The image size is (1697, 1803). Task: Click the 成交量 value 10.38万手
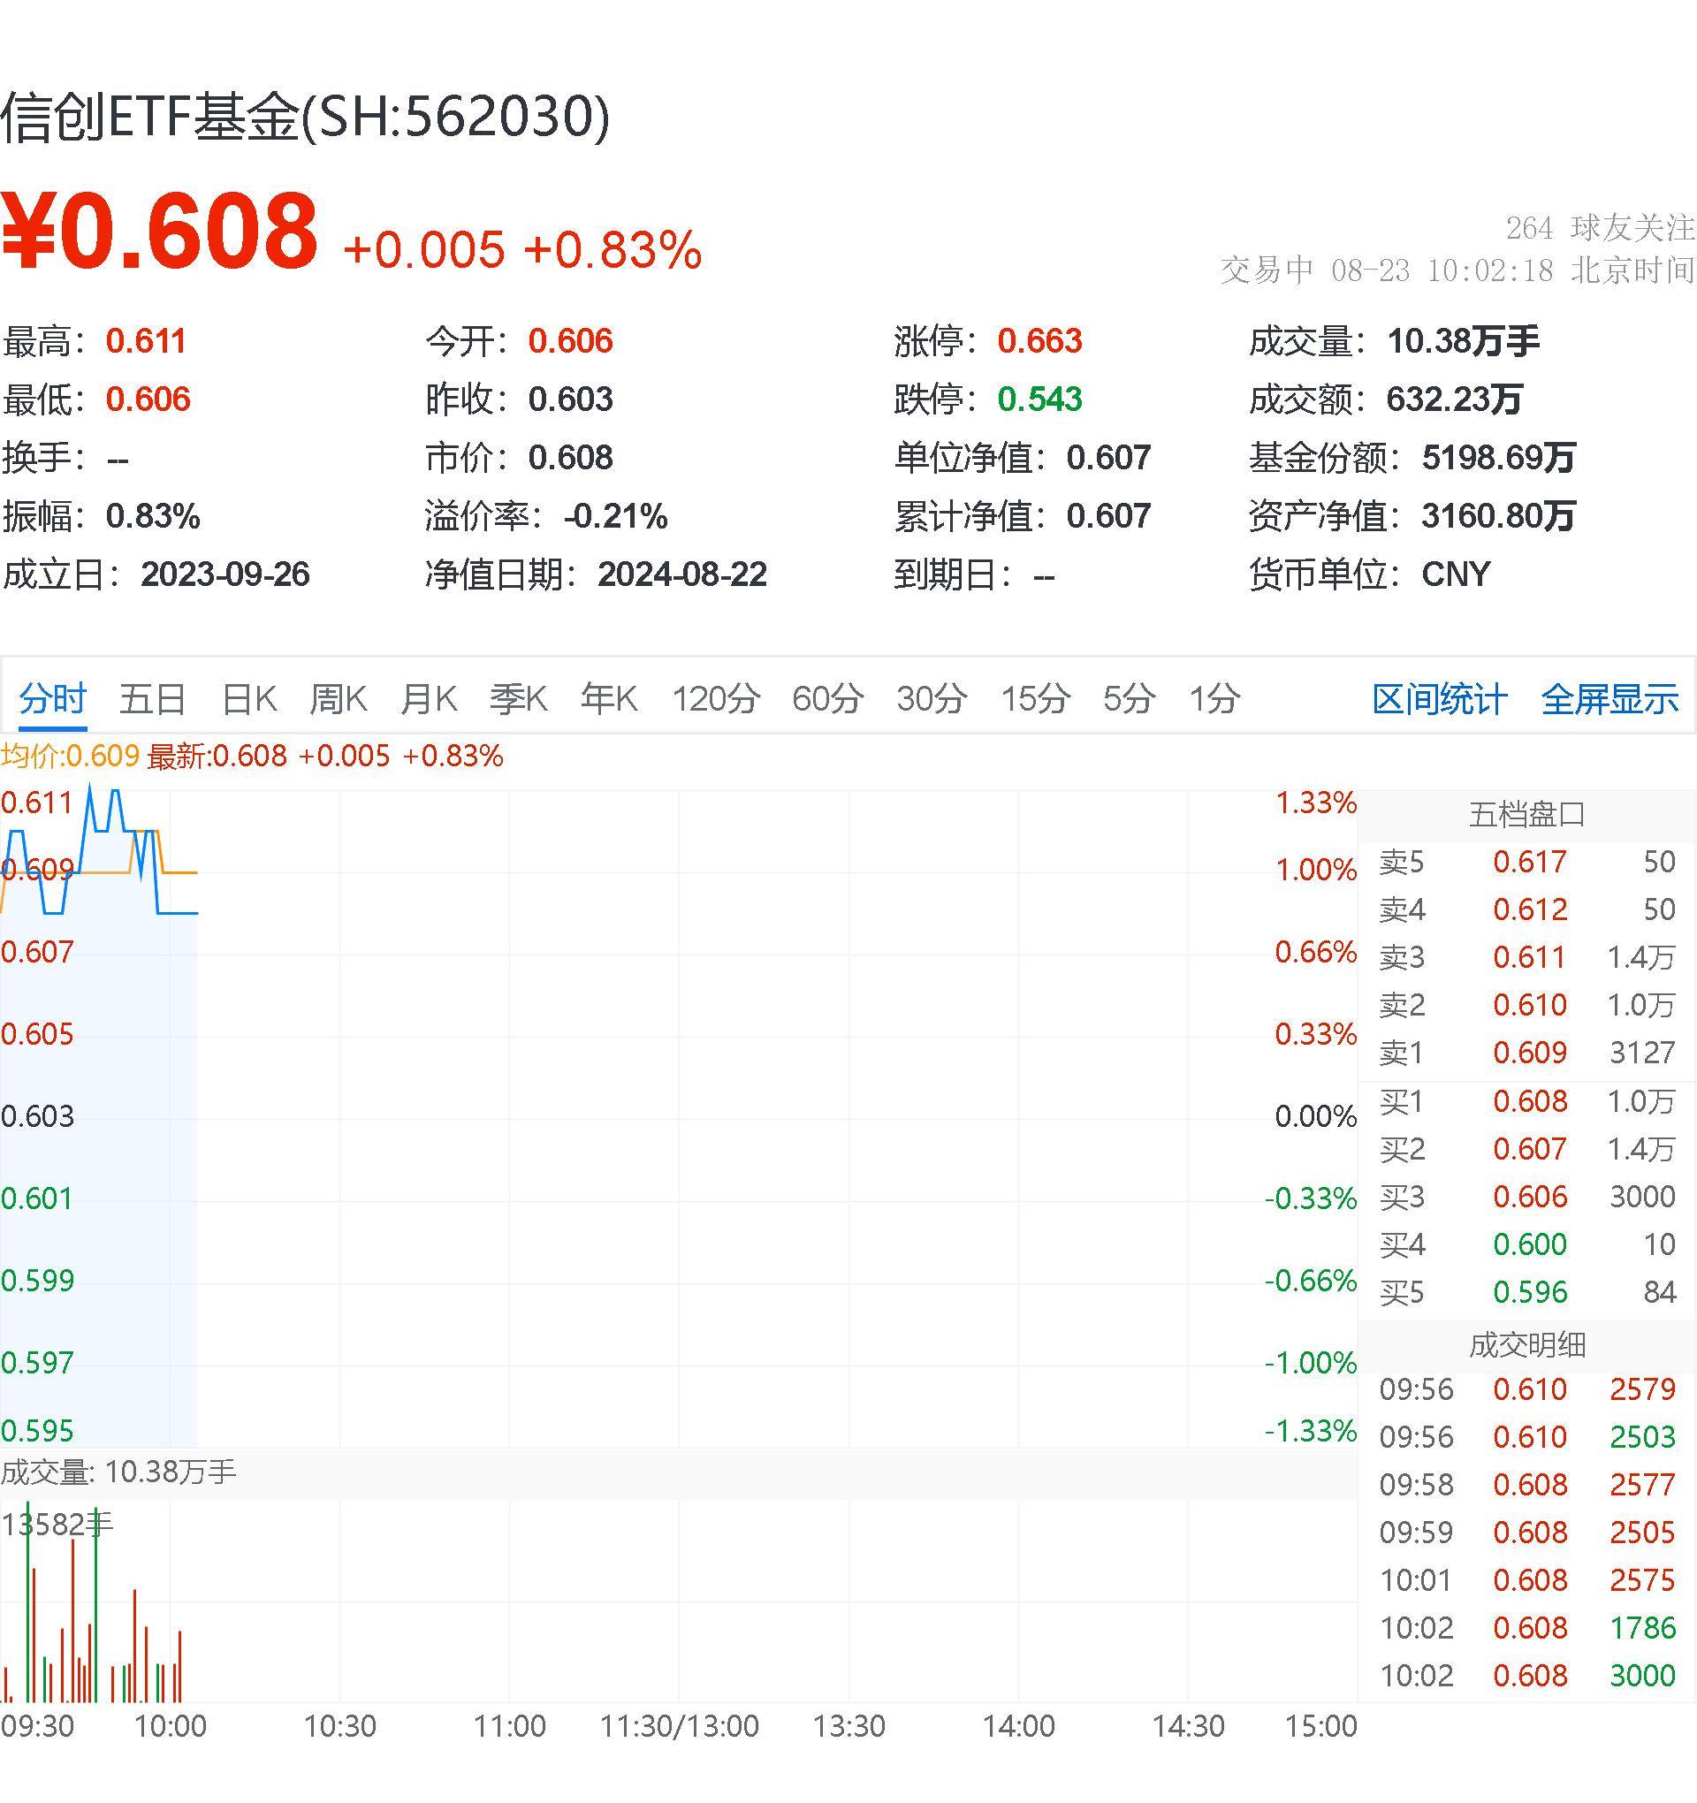(1463, 341)
